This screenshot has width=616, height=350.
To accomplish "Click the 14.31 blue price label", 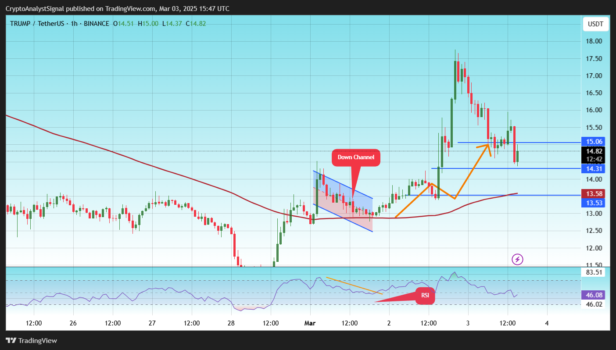I will click(593, 168).
